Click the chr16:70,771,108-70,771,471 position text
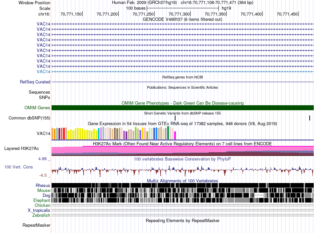The height and width of the screenshot is (233, 314). (217, 3)
